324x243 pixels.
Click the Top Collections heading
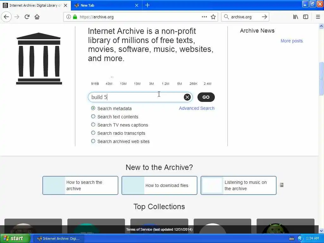[159, 207]
